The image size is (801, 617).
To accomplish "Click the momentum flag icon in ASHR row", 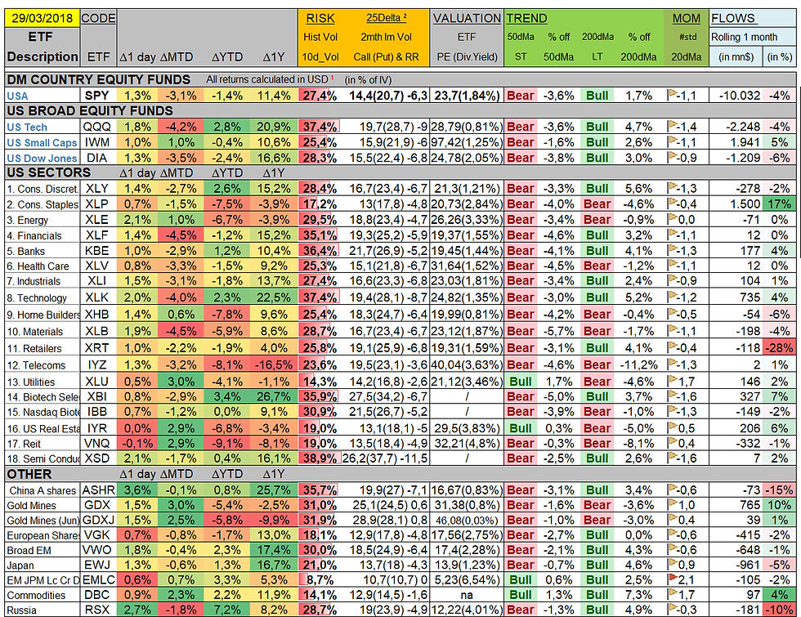I will click(673, 489).
